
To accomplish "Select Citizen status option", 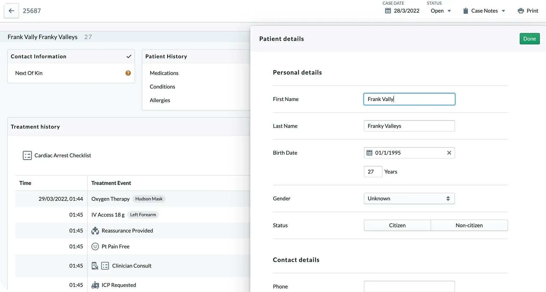I will (x=397, y=225).
